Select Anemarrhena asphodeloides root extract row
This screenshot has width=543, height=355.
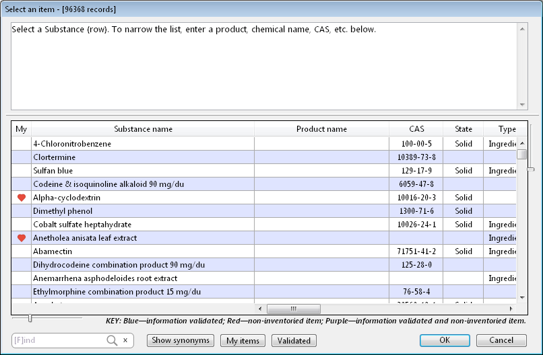(x=264, y=278)
